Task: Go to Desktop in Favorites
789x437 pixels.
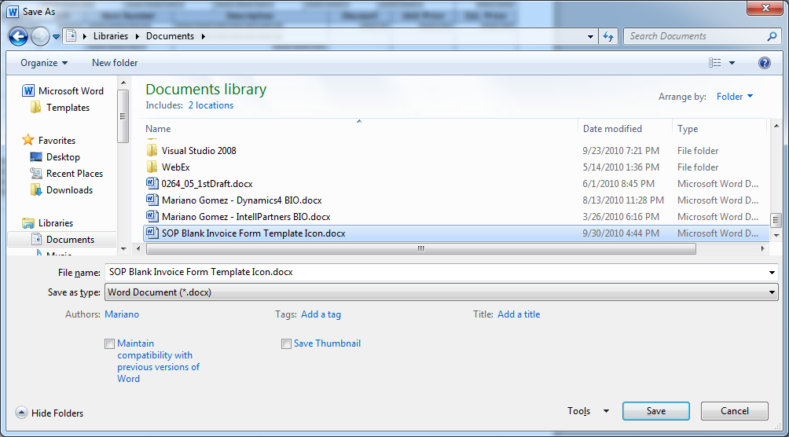Action: [x=55, y=157]
